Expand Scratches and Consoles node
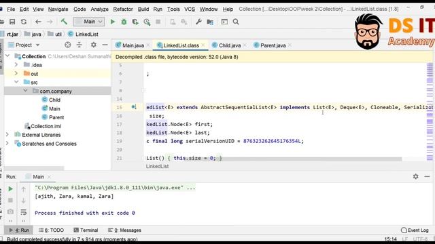The height and width of the screenshot is (244, 435). click(x=7, y=144)
